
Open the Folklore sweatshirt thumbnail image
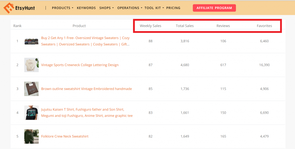pos(31,136)
